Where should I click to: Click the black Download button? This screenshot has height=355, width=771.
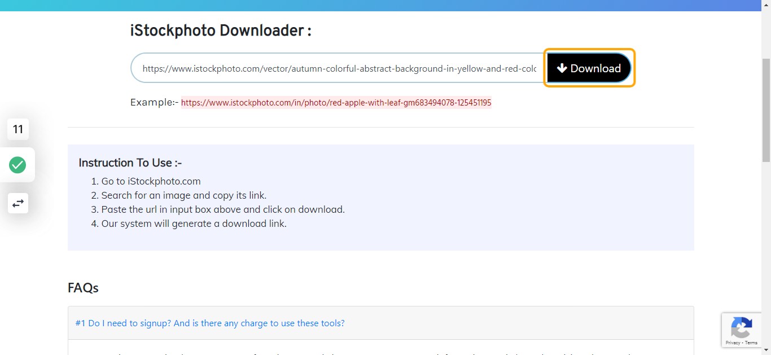pyautogui.click(x=589, y=68)
